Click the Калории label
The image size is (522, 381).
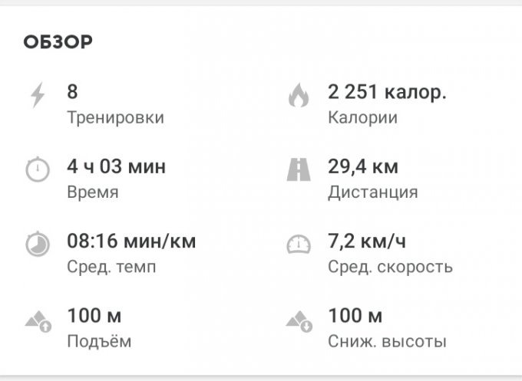coord(362,118)
